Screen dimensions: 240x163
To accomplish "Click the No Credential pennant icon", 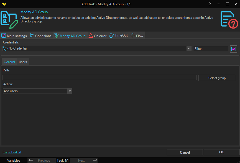I will [x=5, y=48].
